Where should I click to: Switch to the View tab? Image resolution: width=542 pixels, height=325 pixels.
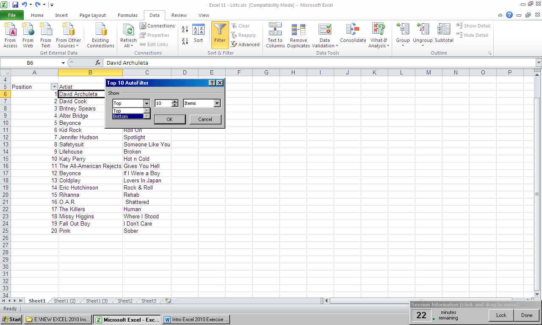tap(204, 15)
